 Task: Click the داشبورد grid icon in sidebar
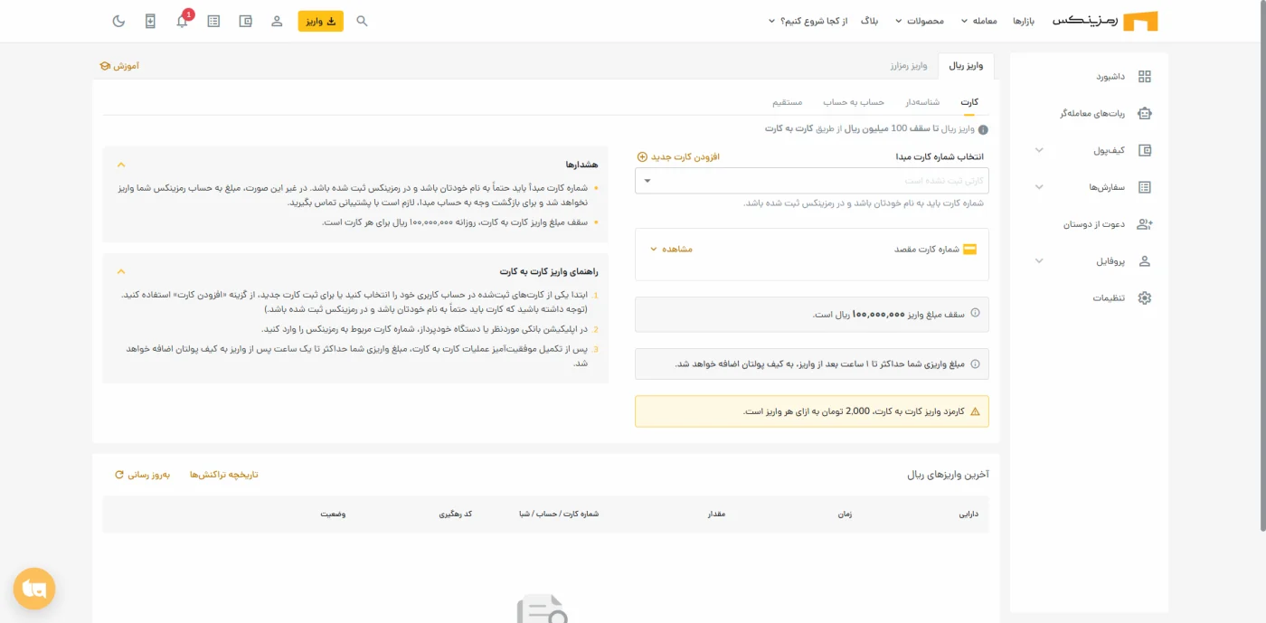[x=1145, y=77]
